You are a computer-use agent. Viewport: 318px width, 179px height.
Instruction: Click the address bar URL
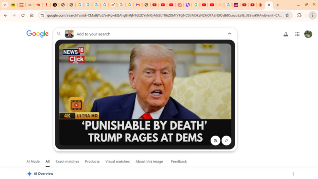pos(164,15)
